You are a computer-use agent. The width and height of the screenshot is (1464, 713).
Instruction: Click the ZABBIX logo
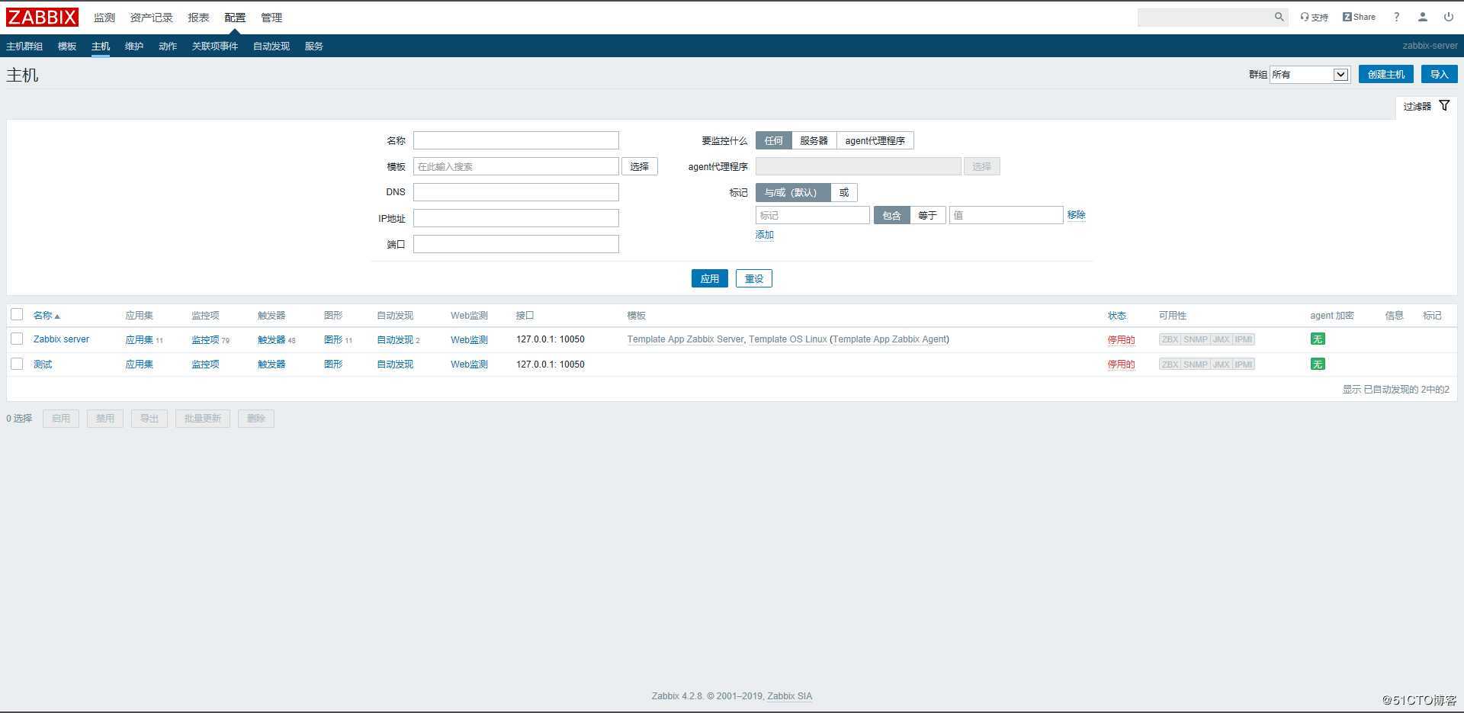tap(43, 17)
